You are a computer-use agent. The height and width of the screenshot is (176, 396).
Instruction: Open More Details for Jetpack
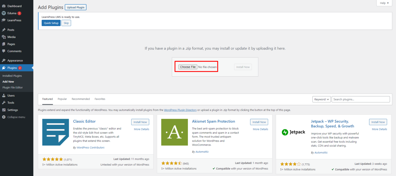379,129
